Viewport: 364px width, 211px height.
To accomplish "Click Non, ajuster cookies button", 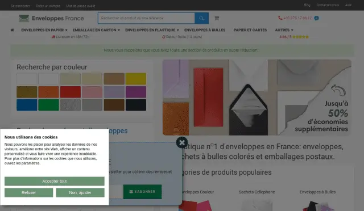I will click(80, 192).
